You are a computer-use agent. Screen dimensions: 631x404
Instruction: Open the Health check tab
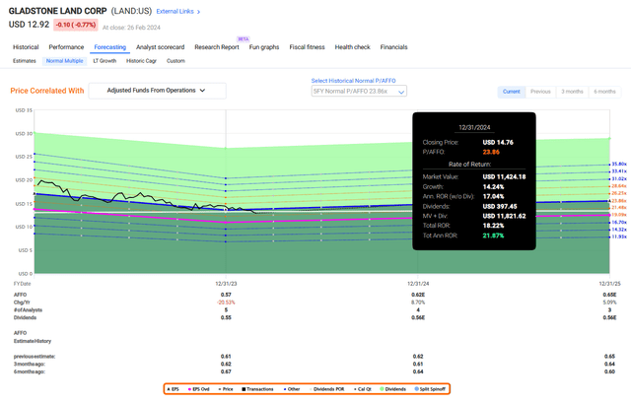tap(353, 47)
